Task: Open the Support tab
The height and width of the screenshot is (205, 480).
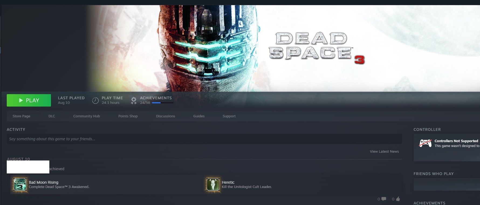Action: click(x=229, y=116)
